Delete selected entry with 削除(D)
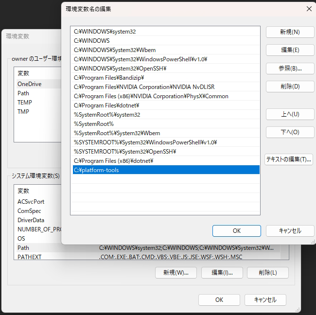Viewport: 316px width, 315px height. (x=290, y=87)
